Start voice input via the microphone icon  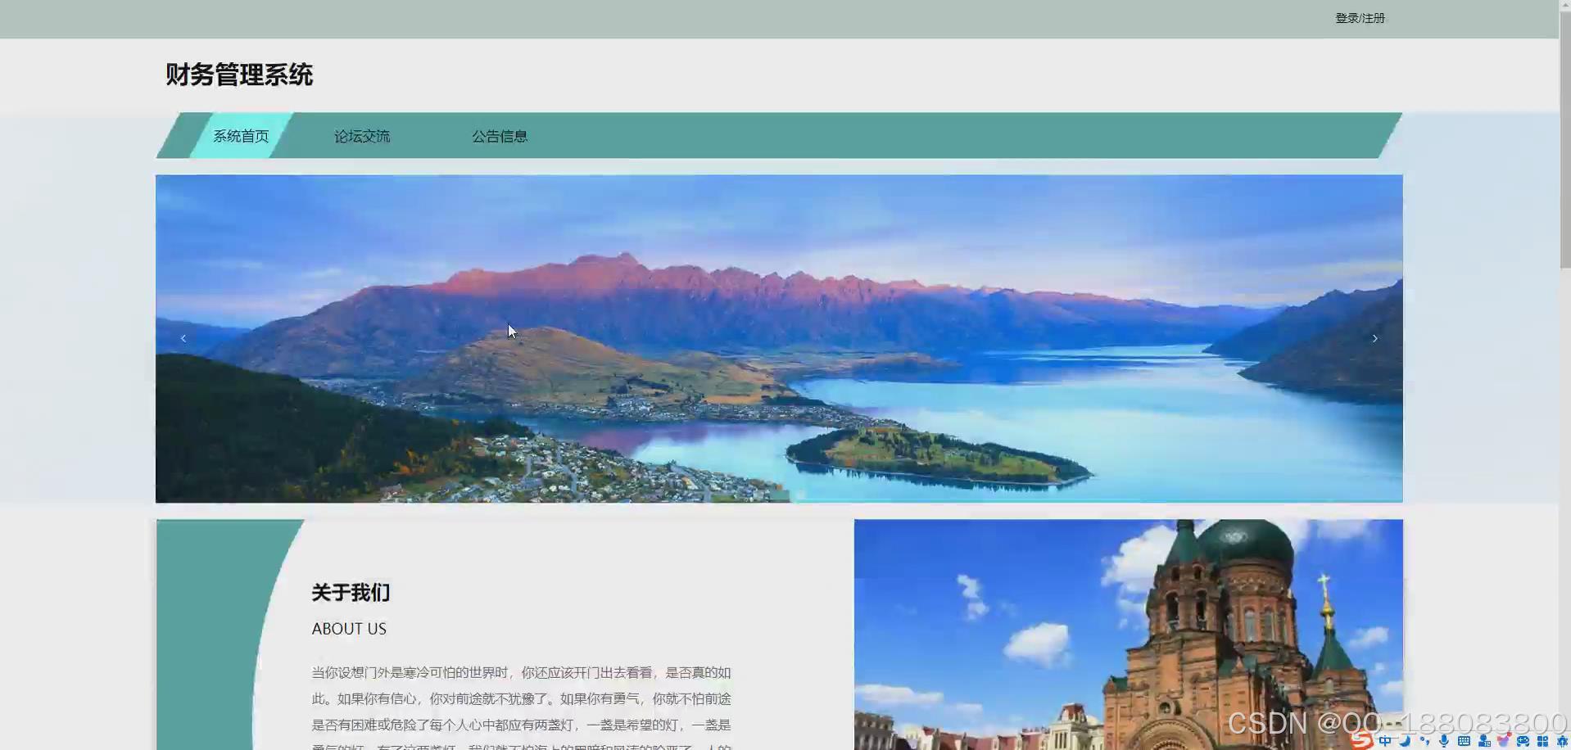1443,740
